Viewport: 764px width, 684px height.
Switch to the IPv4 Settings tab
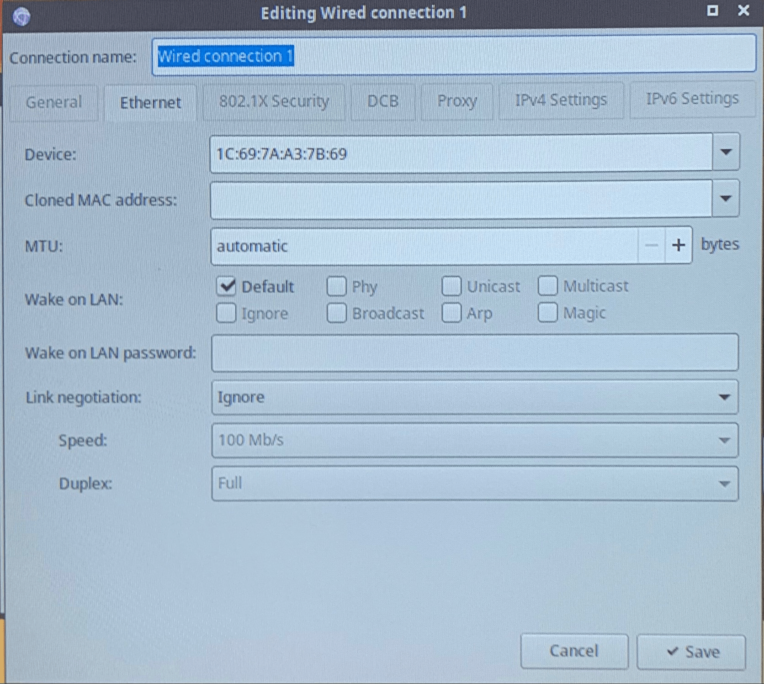coord(561,100)
